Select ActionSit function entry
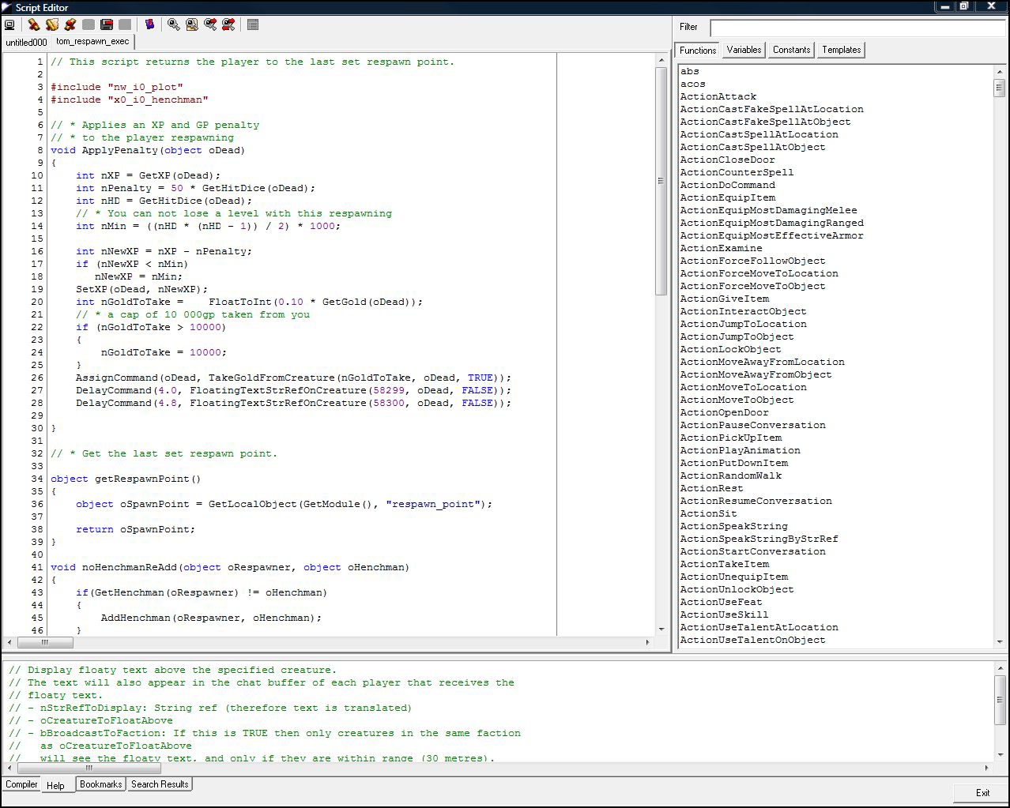The width and height of the screenshot is (1010, 808). click(x=708, y=513)
